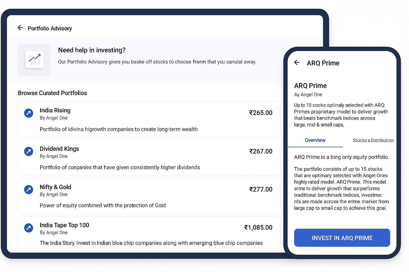This screenshot has height=272, width=409.
Task: Switch to the Overview tab
Action: click(x=315, y=140)
